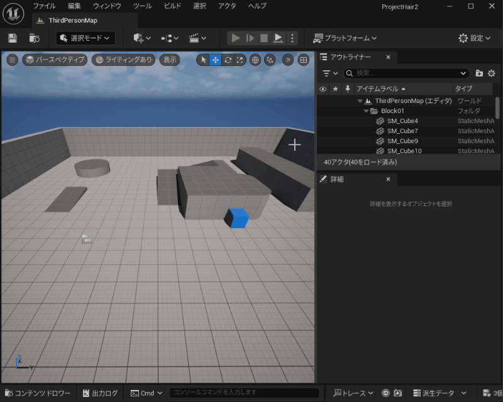Click the world coordinate system globe icon
Viewport: 503px width, 402px height.
[255, 60]
